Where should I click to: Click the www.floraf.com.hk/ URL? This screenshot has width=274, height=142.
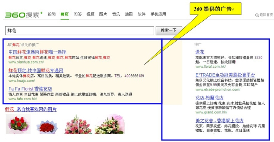[x=210, y=67]
